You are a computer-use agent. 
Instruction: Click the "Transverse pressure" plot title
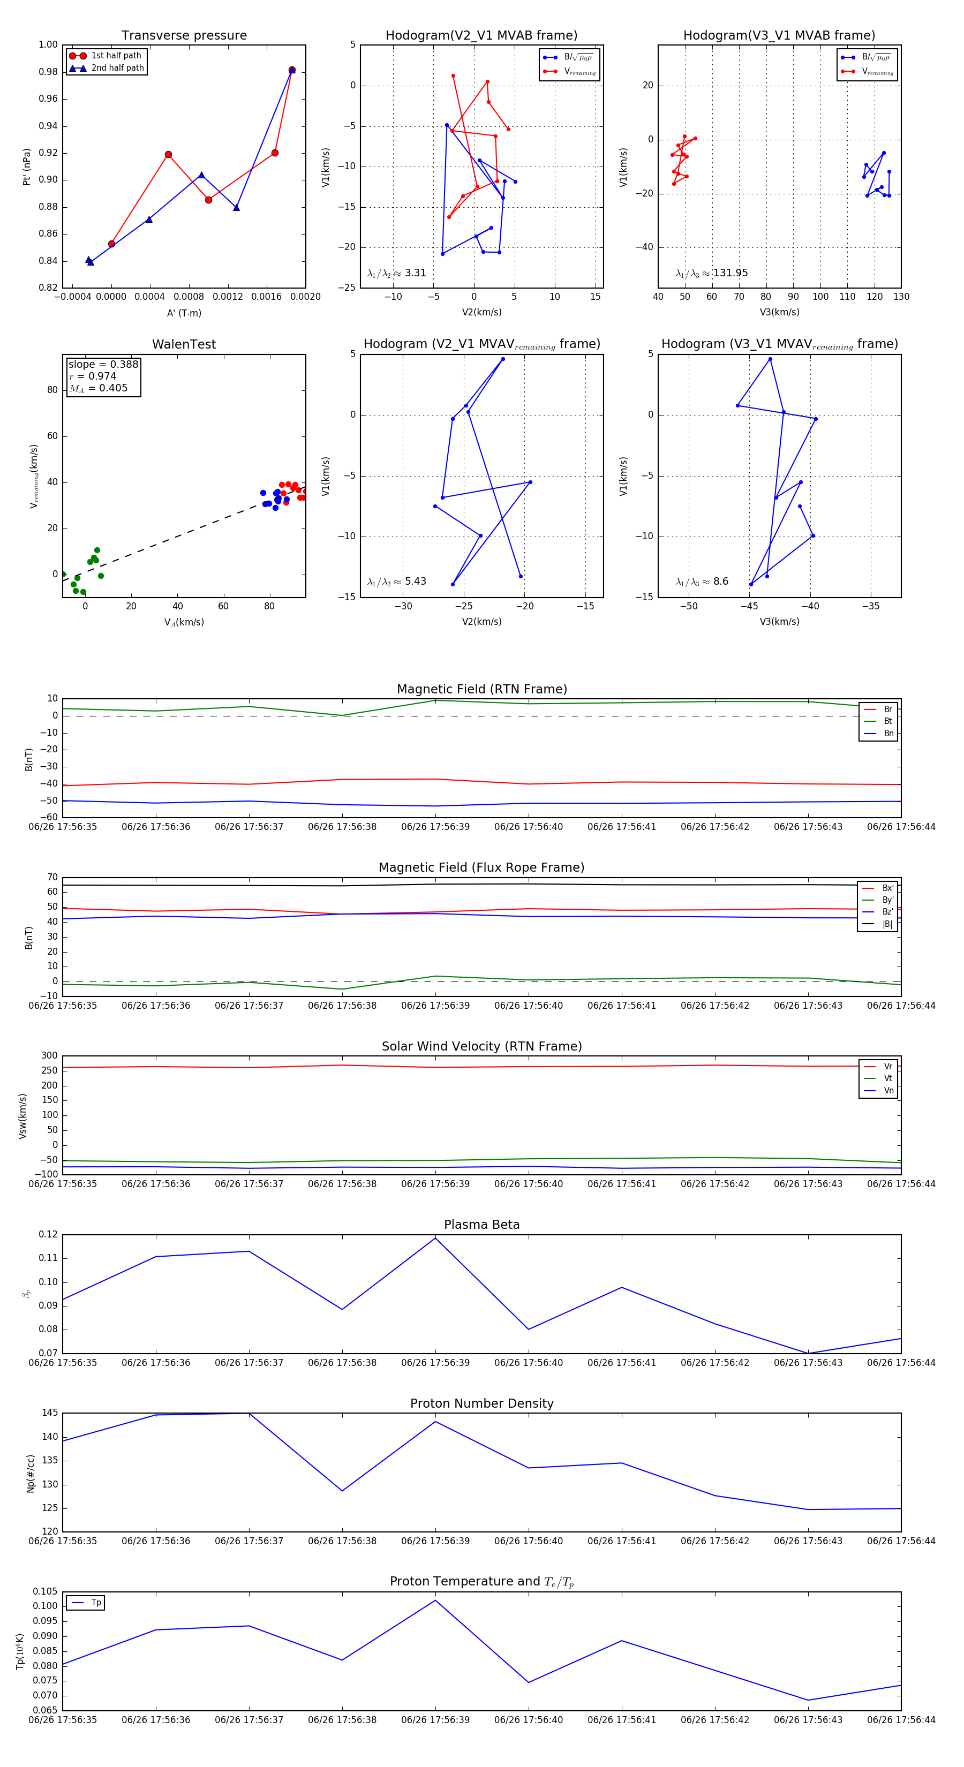click(184, 36)
